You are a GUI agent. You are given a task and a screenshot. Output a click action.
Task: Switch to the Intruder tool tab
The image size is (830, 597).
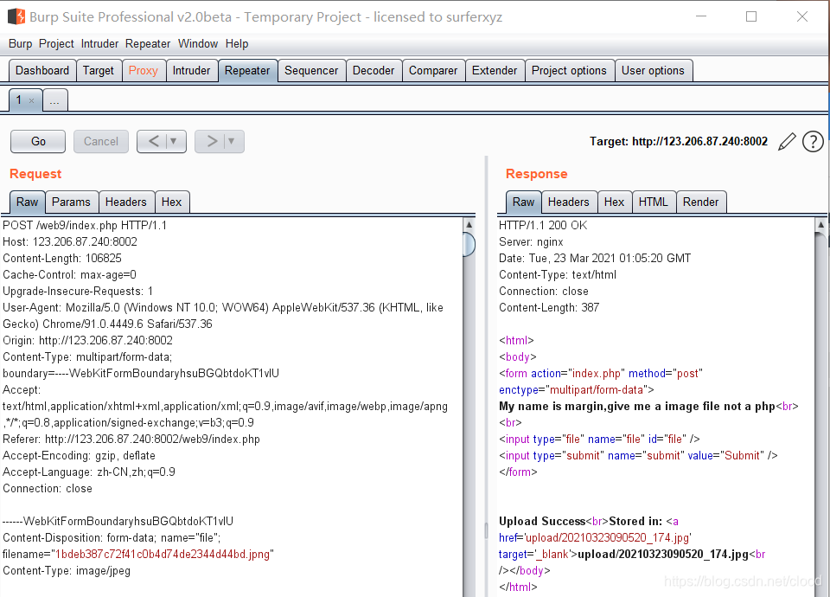(x=191, y=70)
